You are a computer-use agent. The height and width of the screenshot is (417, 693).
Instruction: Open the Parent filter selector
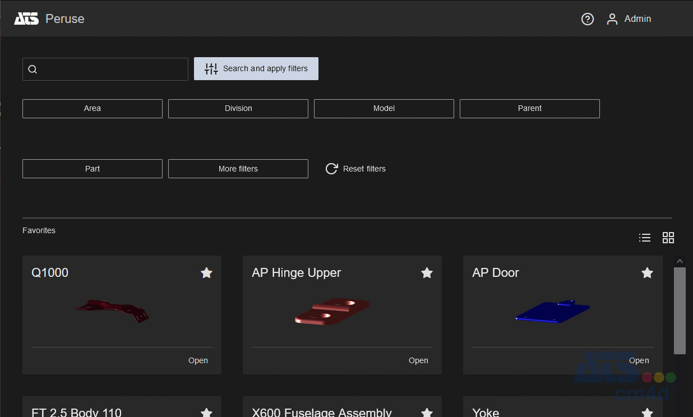530,109
